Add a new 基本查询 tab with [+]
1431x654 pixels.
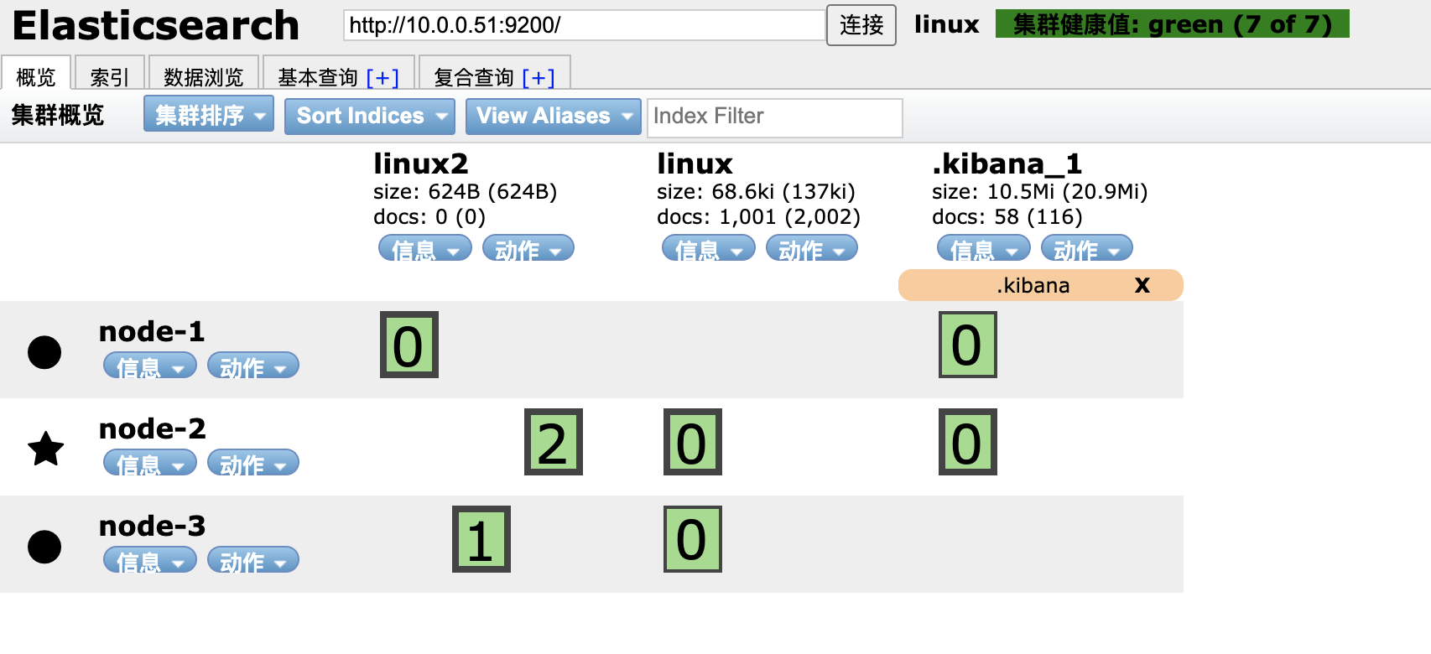point(382,77)
